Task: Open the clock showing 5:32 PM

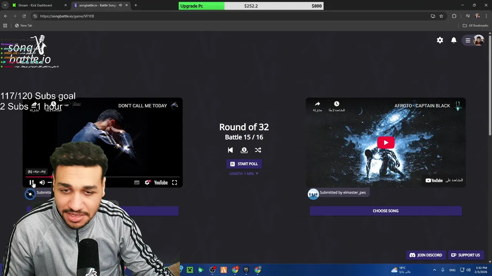Action: click(x=481, y=270)
